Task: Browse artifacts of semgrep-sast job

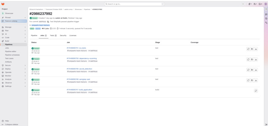Action: (252, 80)
